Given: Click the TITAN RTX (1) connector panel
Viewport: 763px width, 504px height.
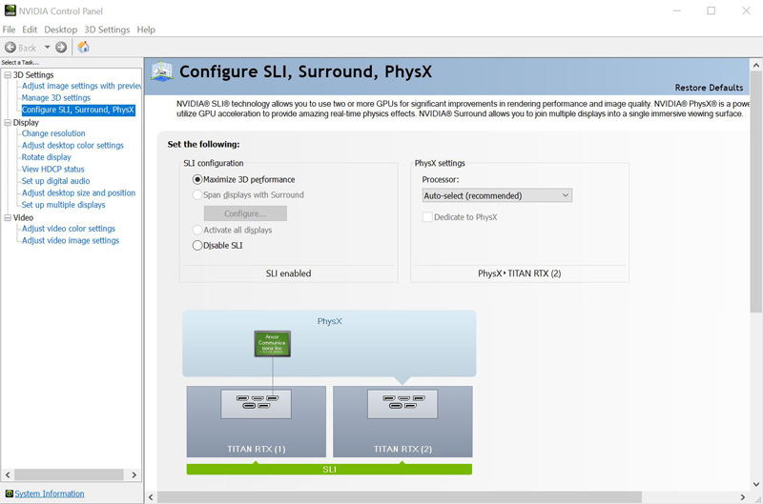Looking at the screenshot, I should coord(256,403).
